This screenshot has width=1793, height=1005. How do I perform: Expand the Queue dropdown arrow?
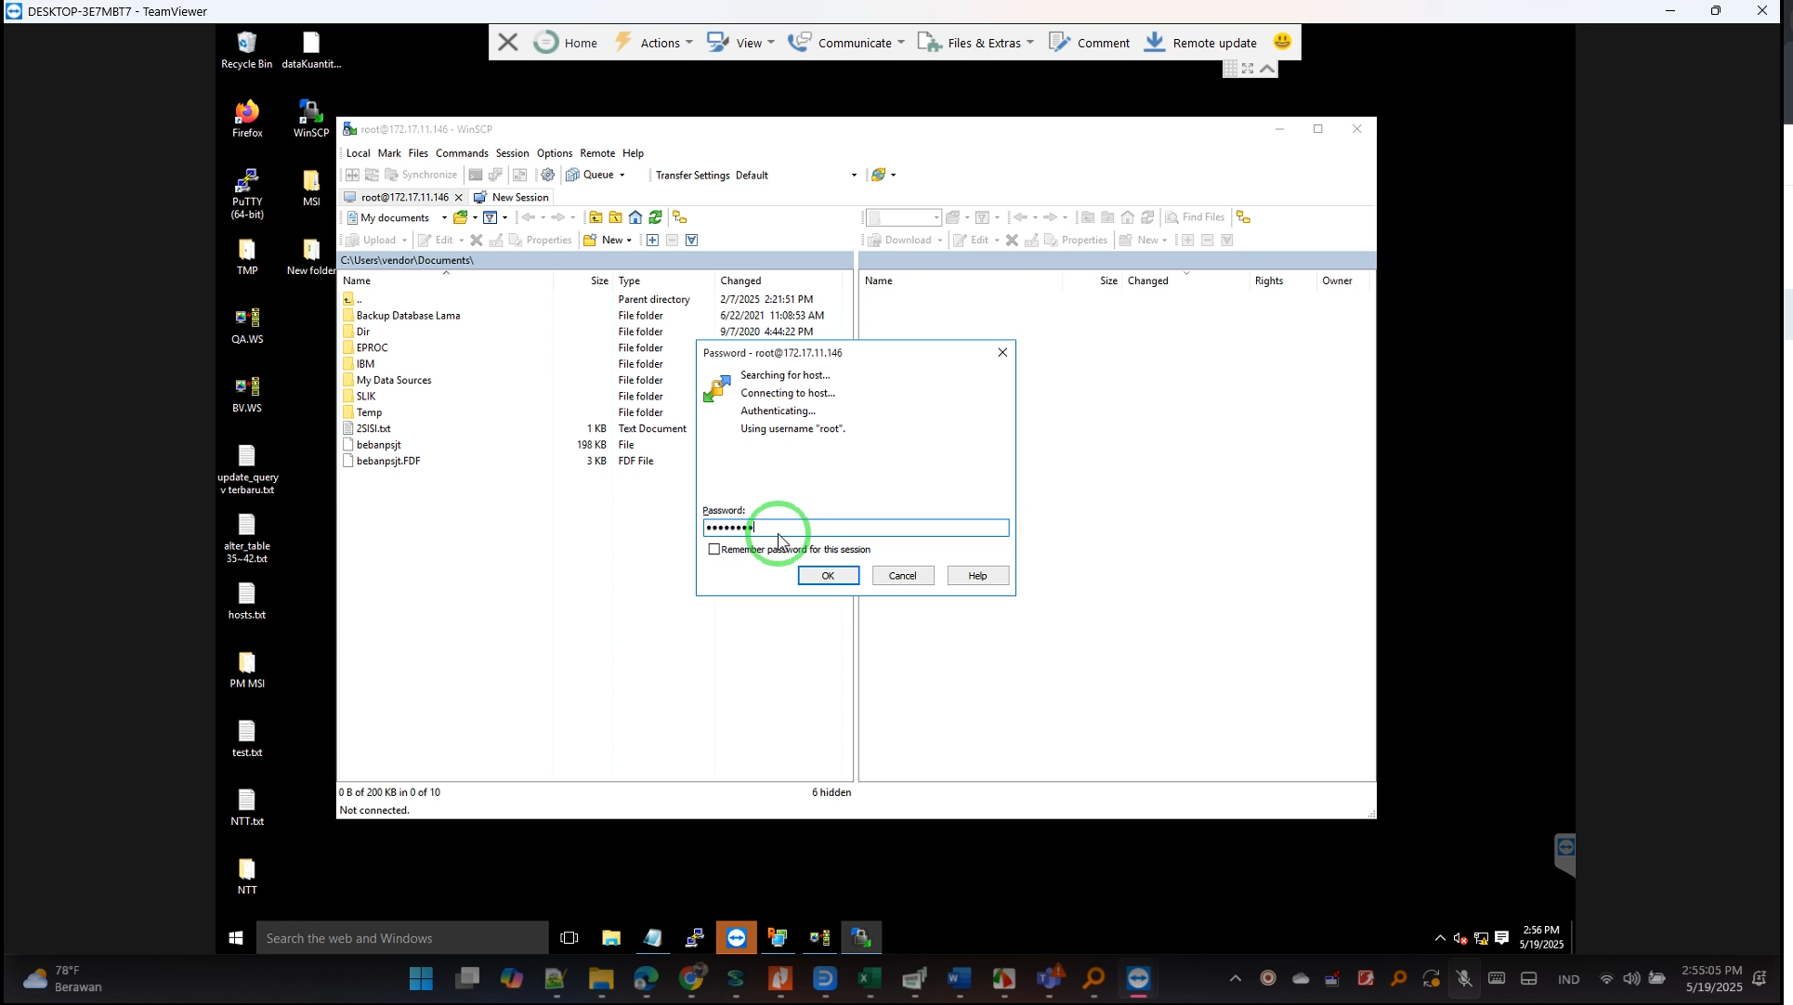(622, 175)
